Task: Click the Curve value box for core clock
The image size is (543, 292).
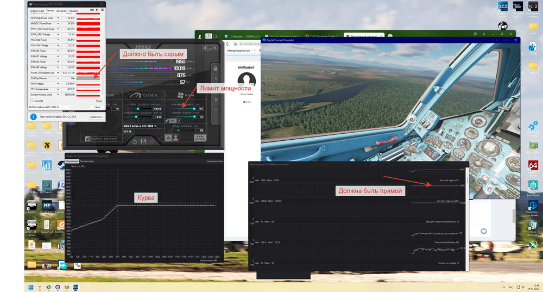Action: pos(157,109)
